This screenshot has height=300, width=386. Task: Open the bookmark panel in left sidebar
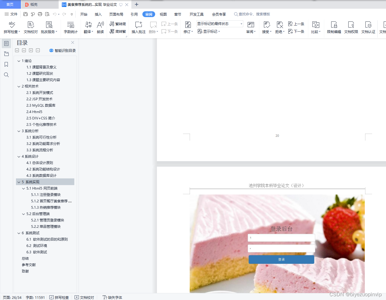(x=6, y=64)
